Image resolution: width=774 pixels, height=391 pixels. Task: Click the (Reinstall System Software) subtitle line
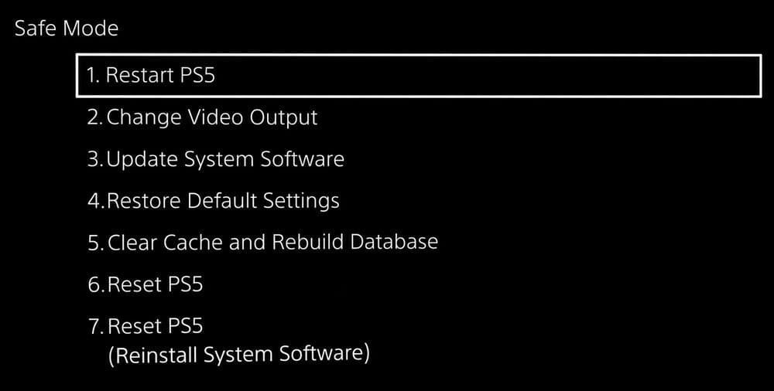coord(239,355)
